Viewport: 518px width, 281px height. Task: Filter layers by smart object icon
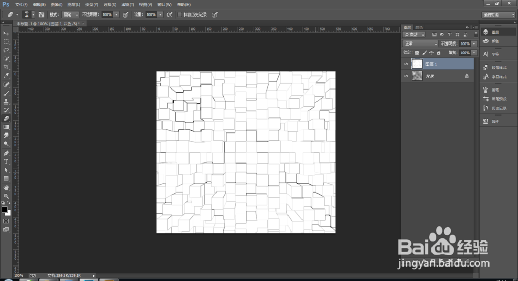pyautogui.click(x=466, y=34)
